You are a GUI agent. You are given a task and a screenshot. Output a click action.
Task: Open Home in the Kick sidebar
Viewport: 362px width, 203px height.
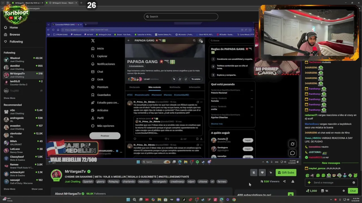click(x=11, y=27)
